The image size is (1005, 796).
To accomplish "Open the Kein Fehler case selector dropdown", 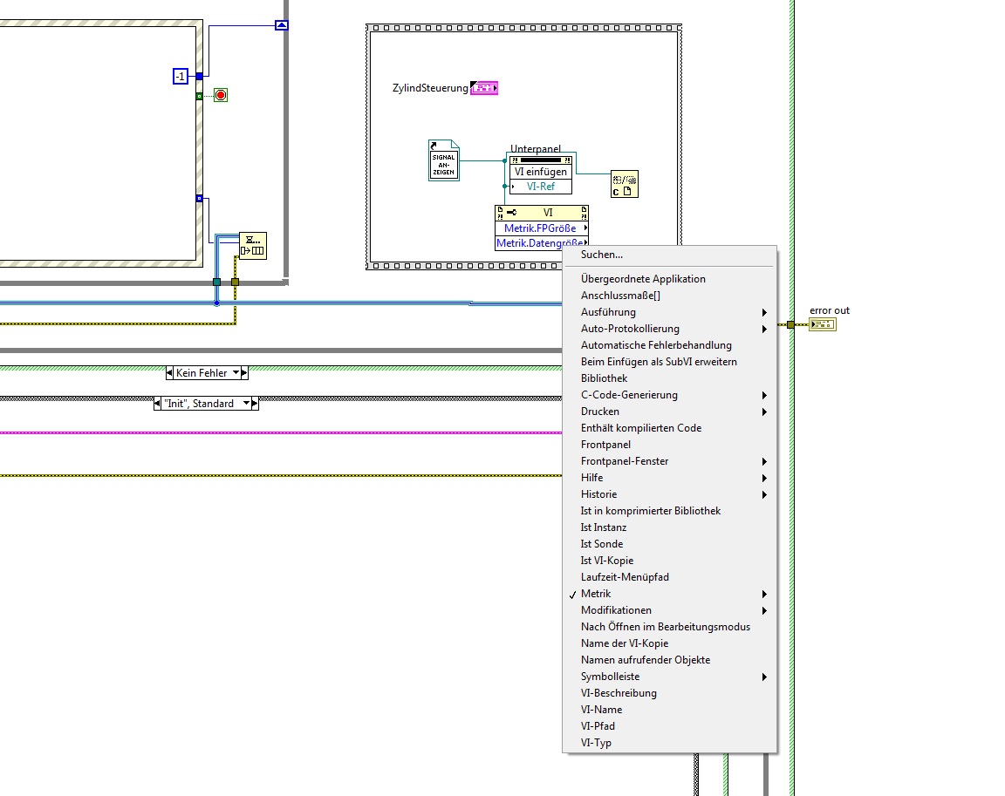I will coord(236,372).
